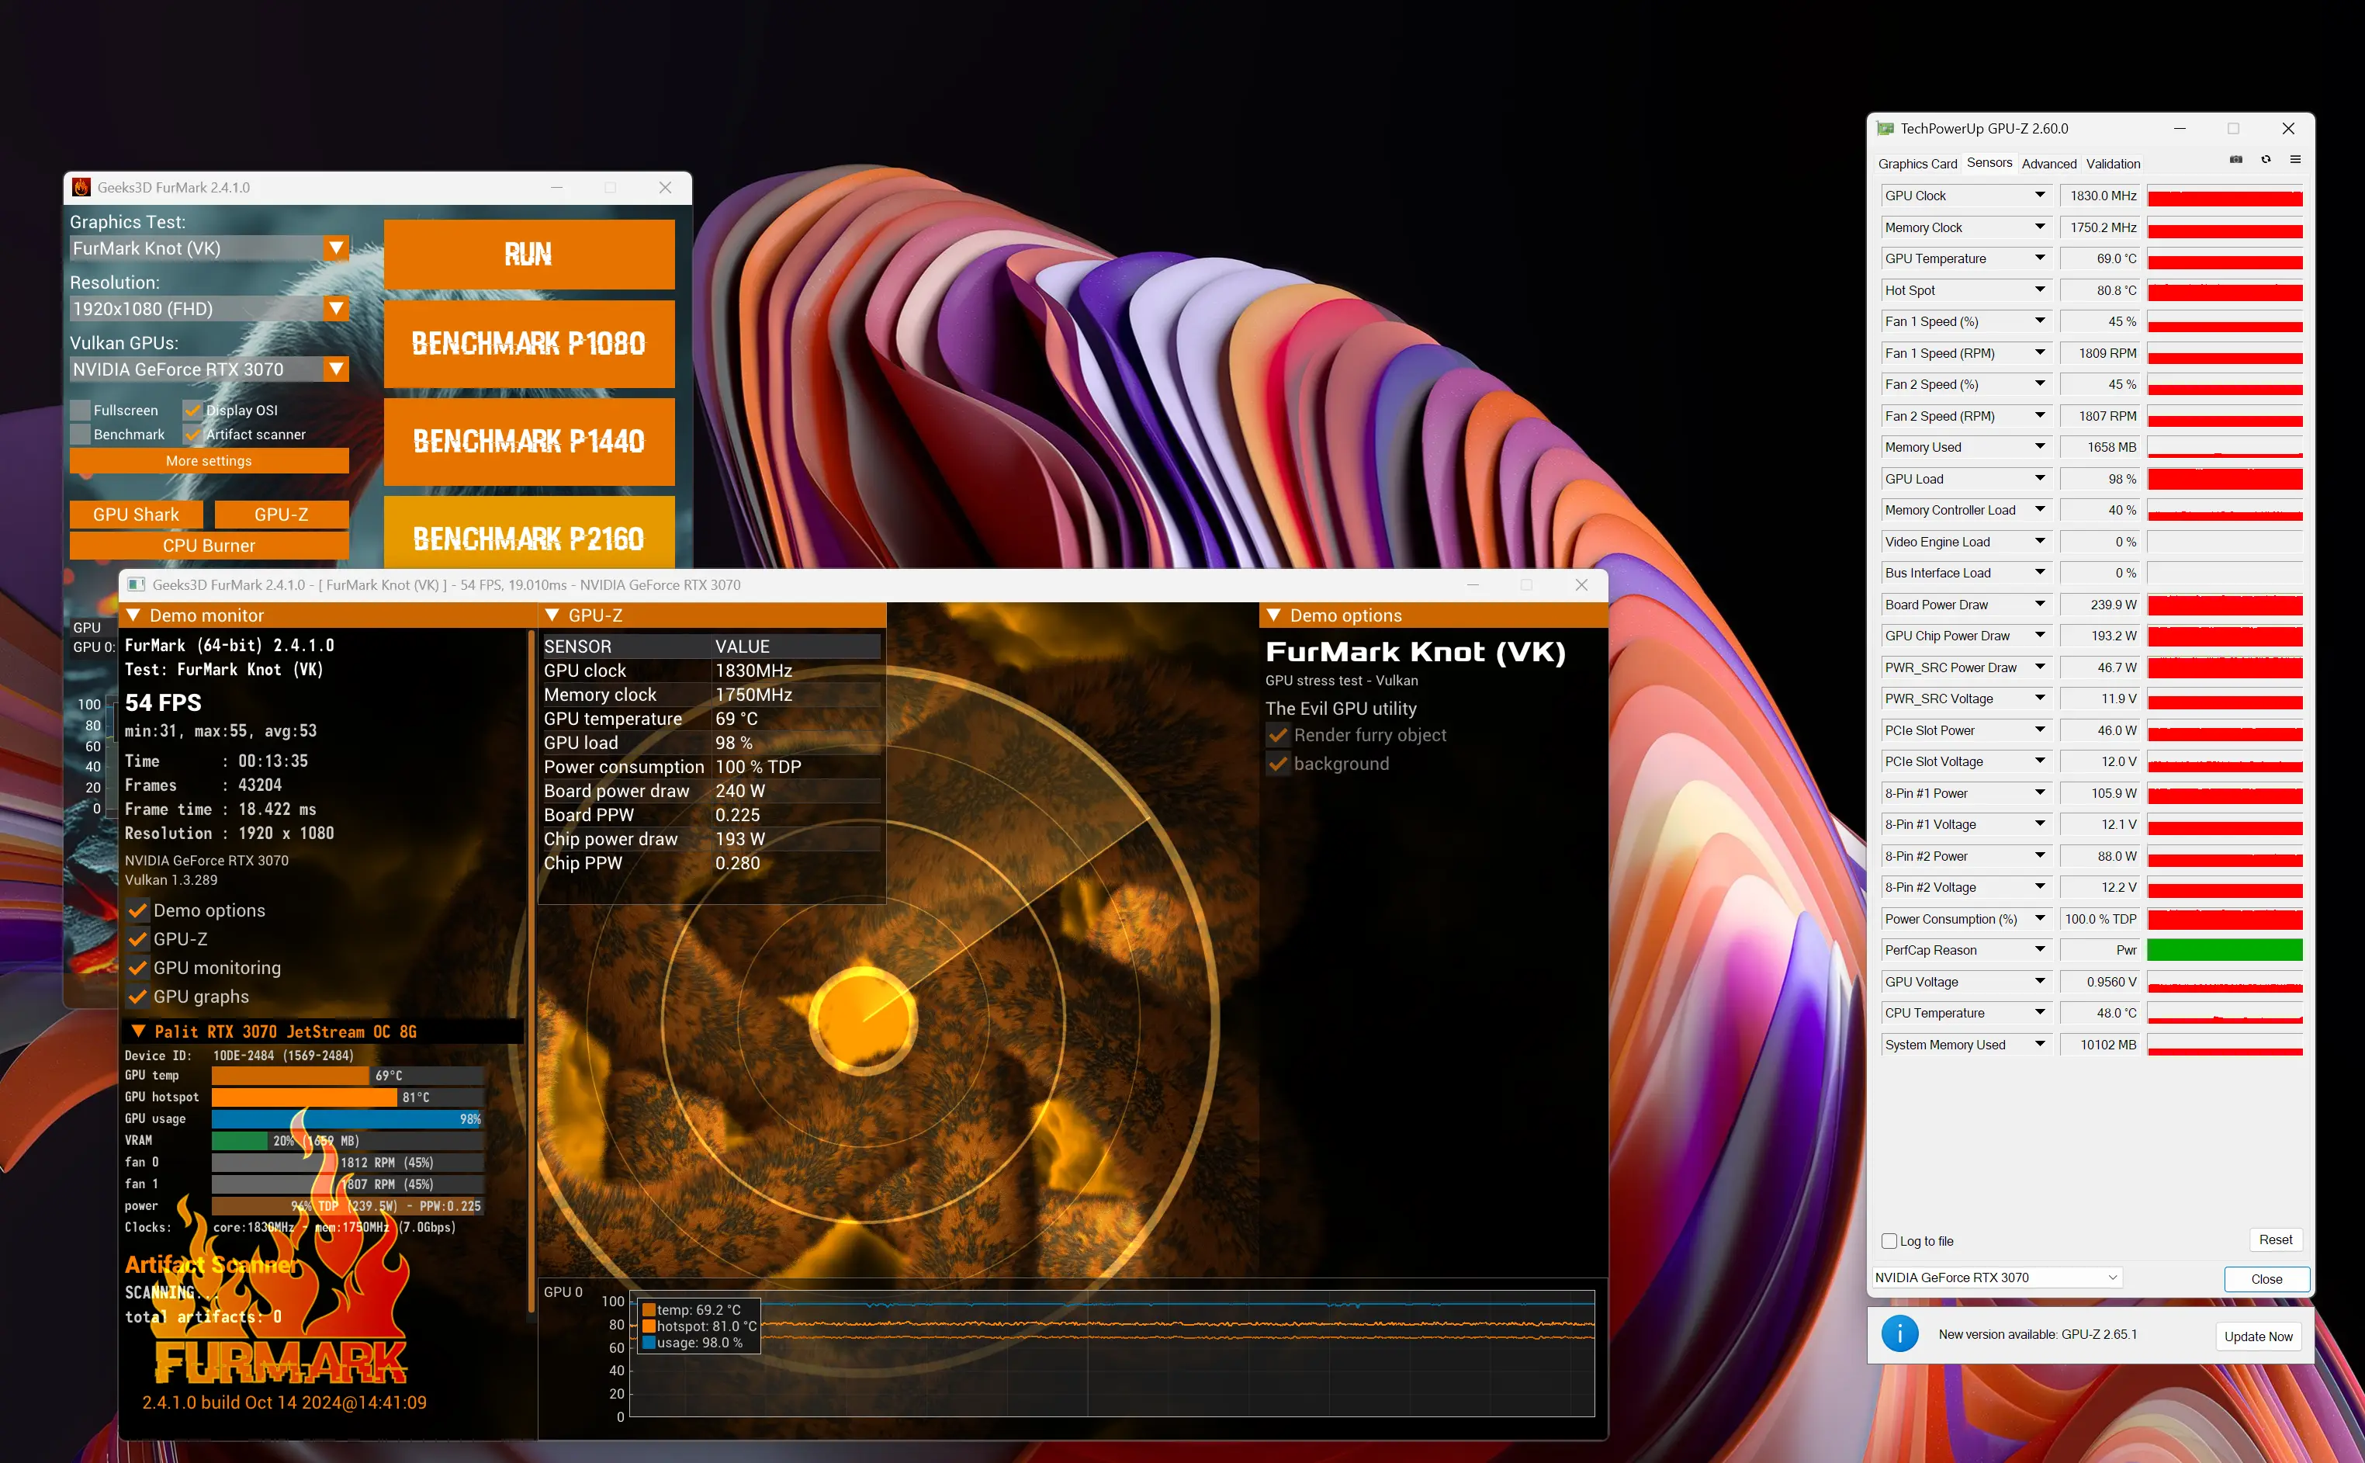Click Update Now for GPU-Z
The width and height of the screenshot is (2365, 1463).
(x=2258, y=1336)
